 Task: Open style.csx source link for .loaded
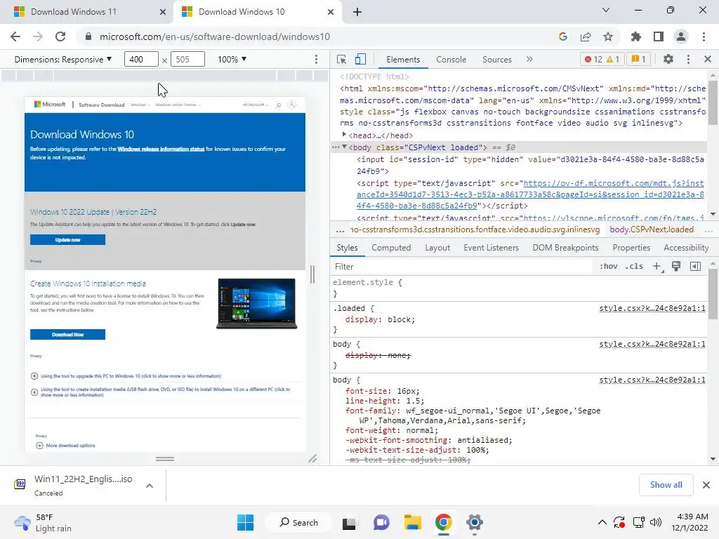652,309
